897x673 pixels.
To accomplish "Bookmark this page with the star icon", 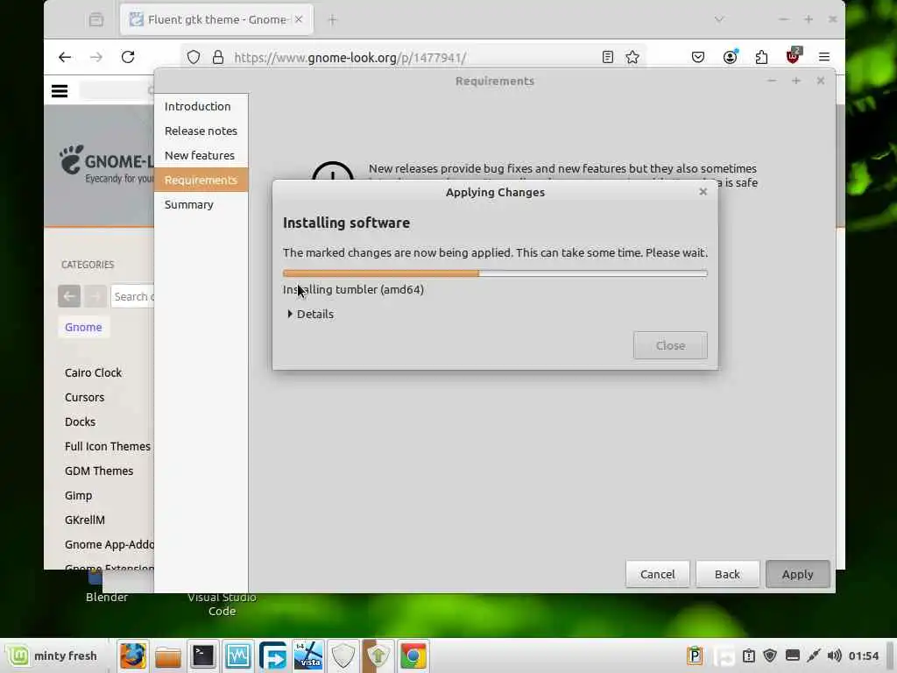I will point(632,57).
